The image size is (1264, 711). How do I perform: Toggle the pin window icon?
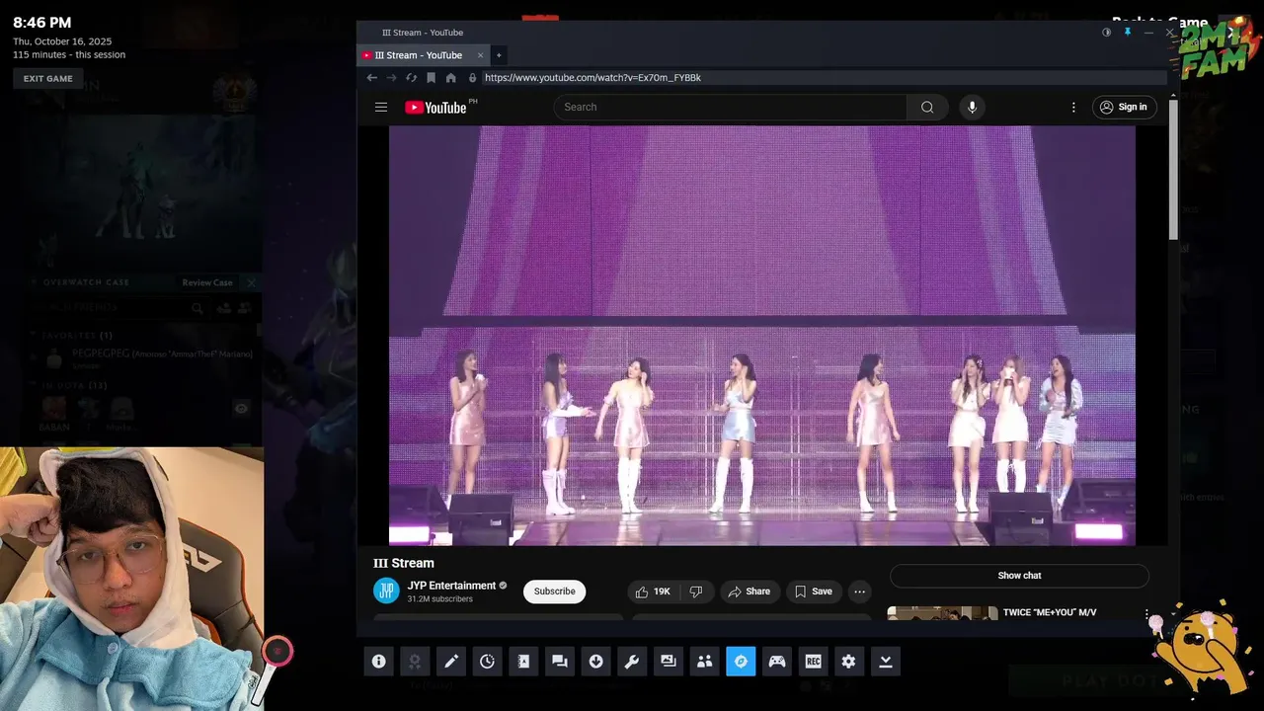[1128, 33]
